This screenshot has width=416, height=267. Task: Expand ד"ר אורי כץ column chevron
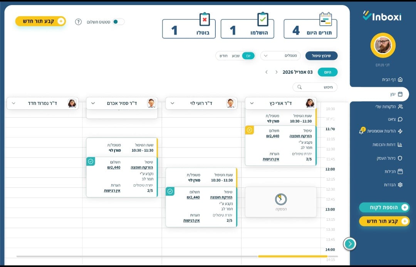click(252, 103)
